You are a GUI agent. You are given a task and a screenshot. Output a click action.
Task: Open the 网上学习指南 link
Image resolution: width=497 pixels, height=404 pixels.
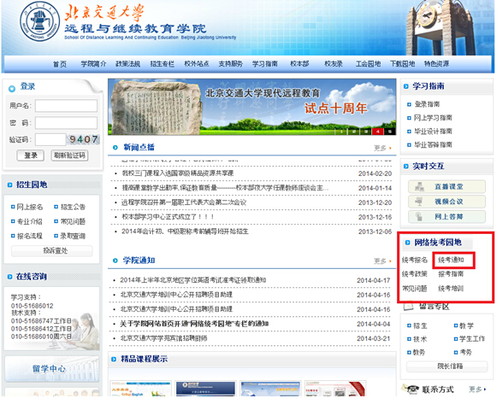[x=433, y=118]
